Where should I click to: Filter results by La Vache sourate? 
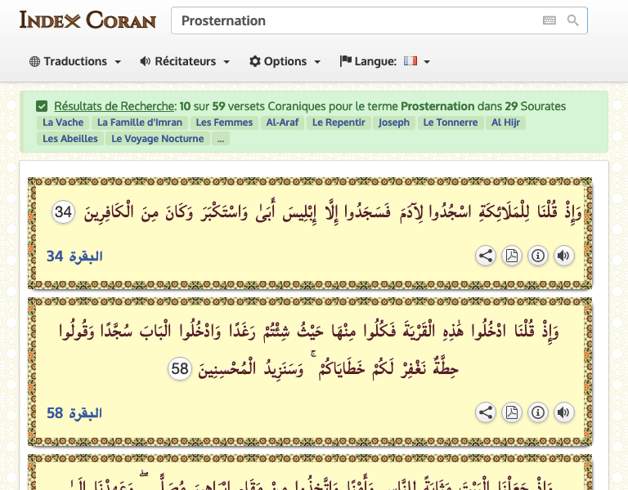coord(63,122)
